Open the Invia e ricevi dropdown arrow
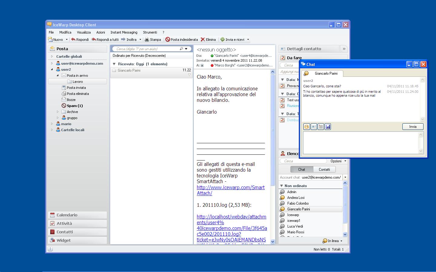Screen dimensions: 436x272 pyautogui.click(x=248, y=40)
